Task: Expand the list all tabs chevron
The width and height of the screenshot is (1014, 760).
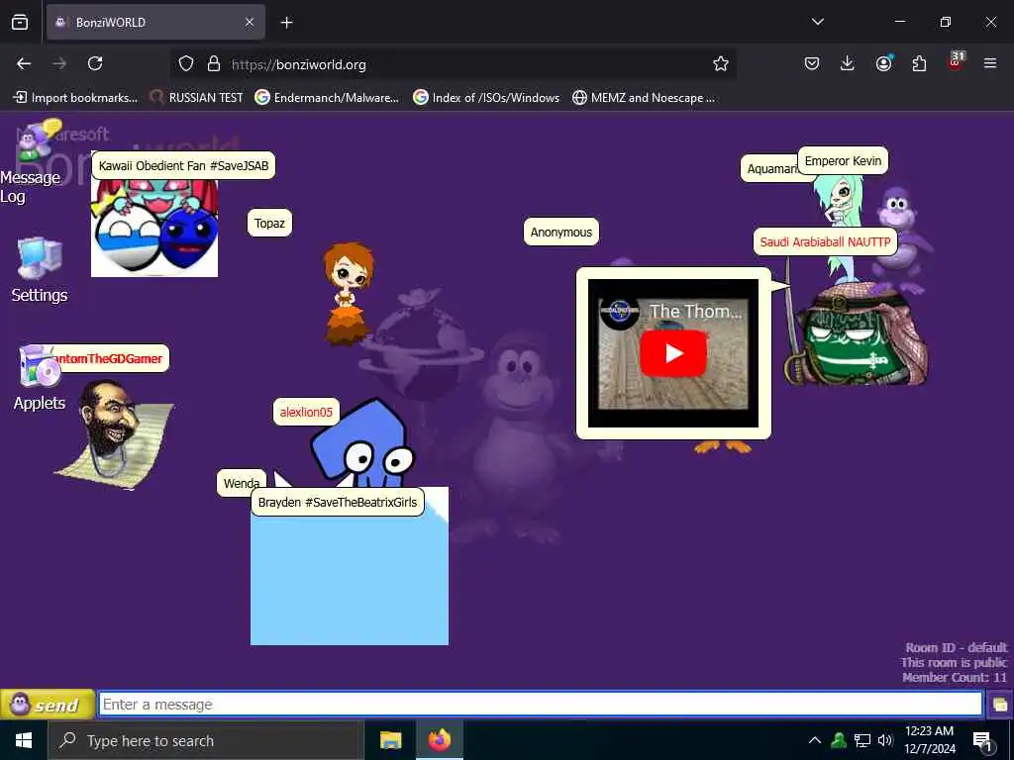Action: click(x=818, y=22)
